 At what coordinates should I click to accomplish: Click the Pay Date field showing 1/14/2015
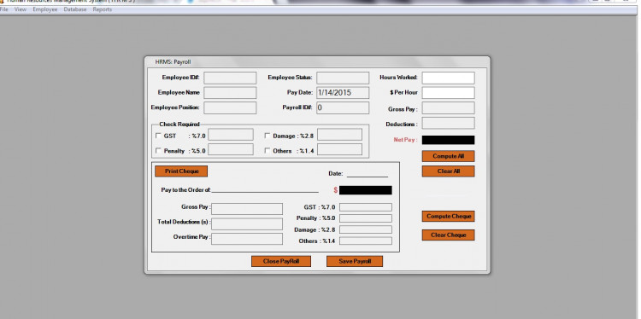point(343,93)
